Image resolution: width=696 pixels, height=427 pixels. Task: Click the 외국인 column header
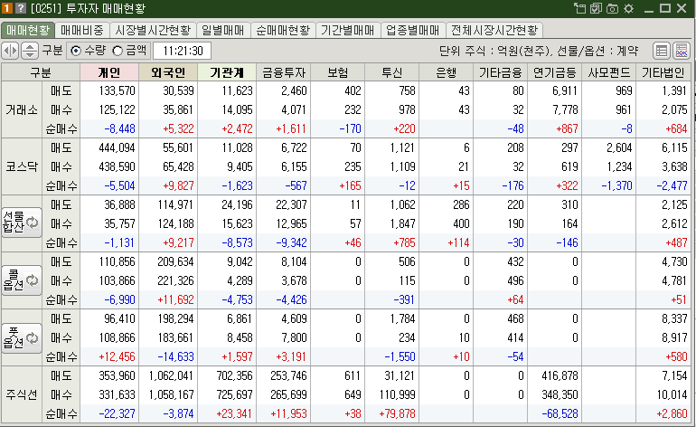tap(168, 72)
